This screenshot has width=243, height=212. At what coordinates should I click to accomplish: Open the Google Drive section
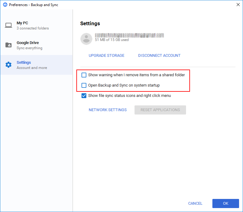36,45
